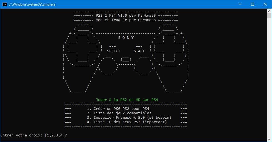This screenshot has width=272, height=142.
Task: Click the green 'Jouer à la PS2 en HD' heading
Action: click(x=127, y=100)
